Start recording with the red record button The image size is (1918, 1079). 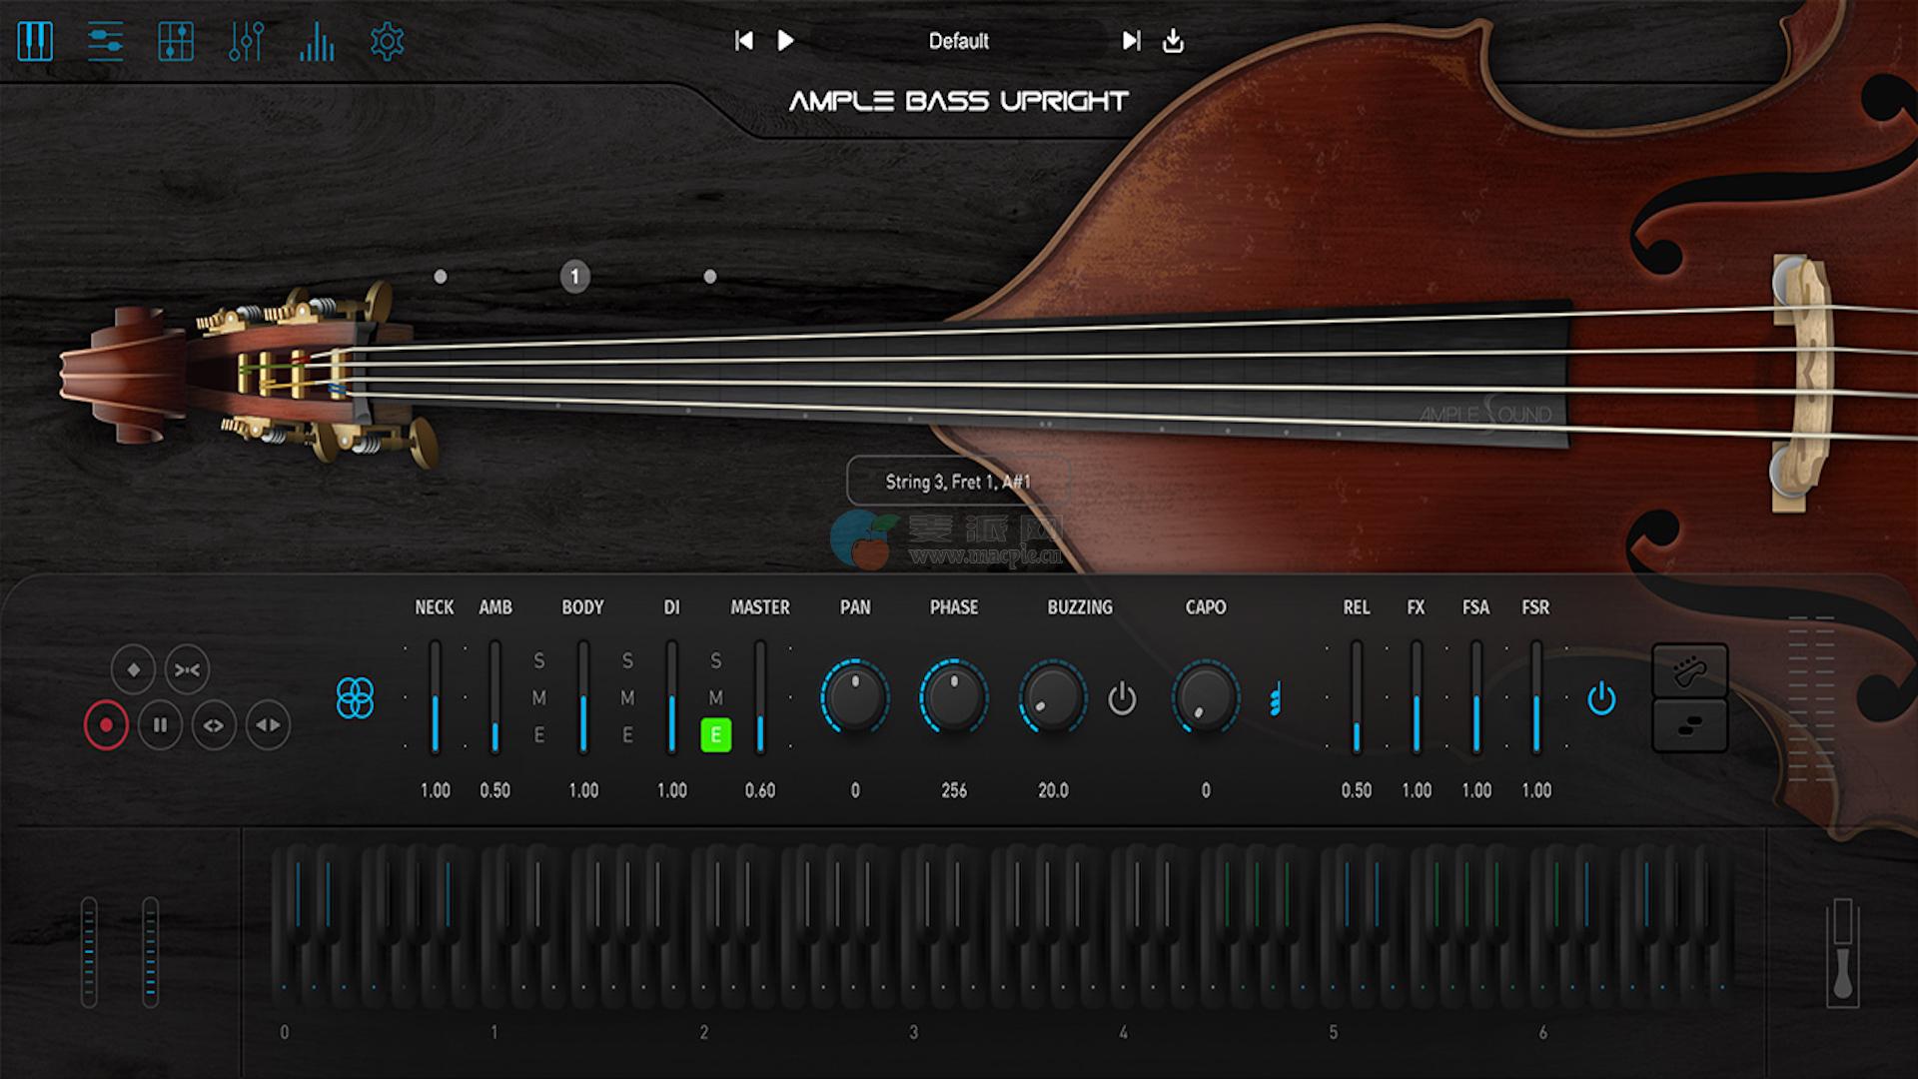click(106, 725)
